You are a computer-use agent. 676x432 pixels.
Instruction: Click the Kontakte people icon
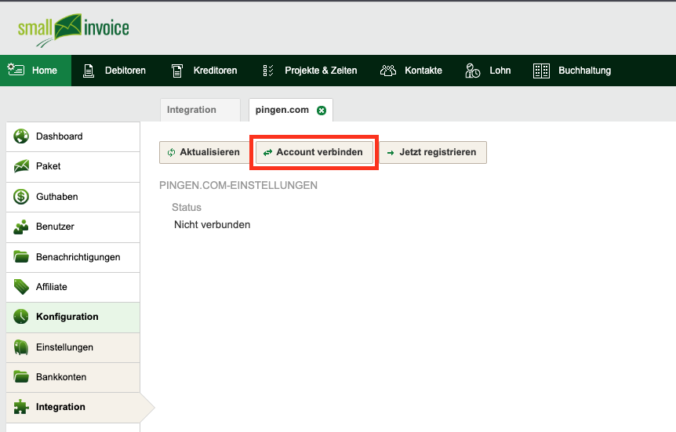point(388,71)
